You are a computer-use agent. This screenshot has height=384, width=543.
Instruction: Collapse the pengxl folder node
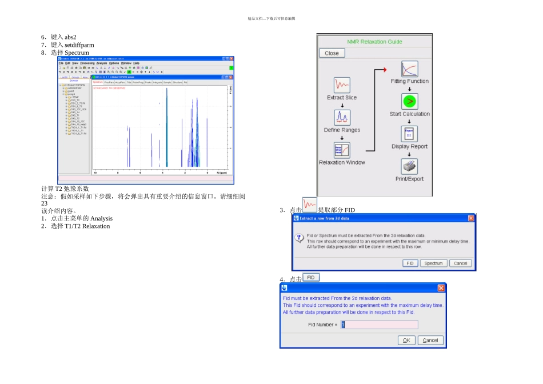[x=63, y=94]
